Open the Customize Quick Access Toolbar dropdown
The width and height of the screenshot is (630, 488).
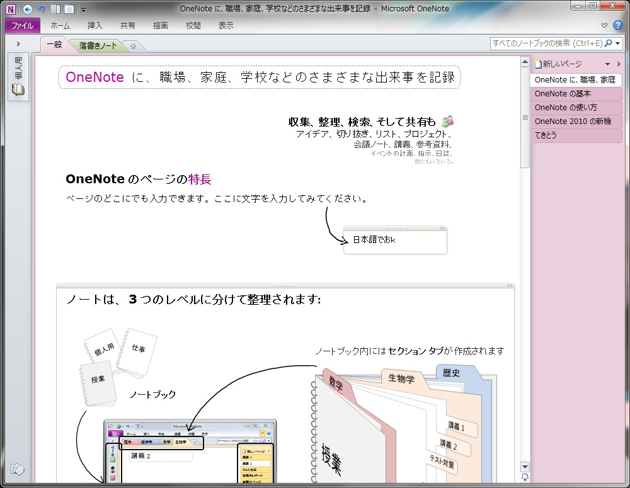tap(83, 9)
